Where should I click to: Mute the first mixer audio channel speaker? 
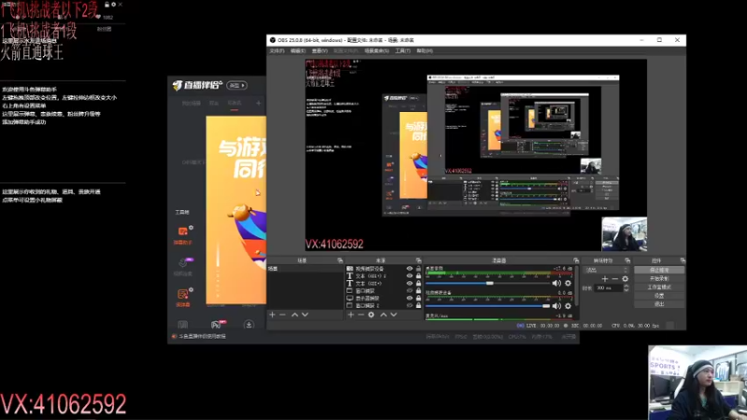pos(557,283)
